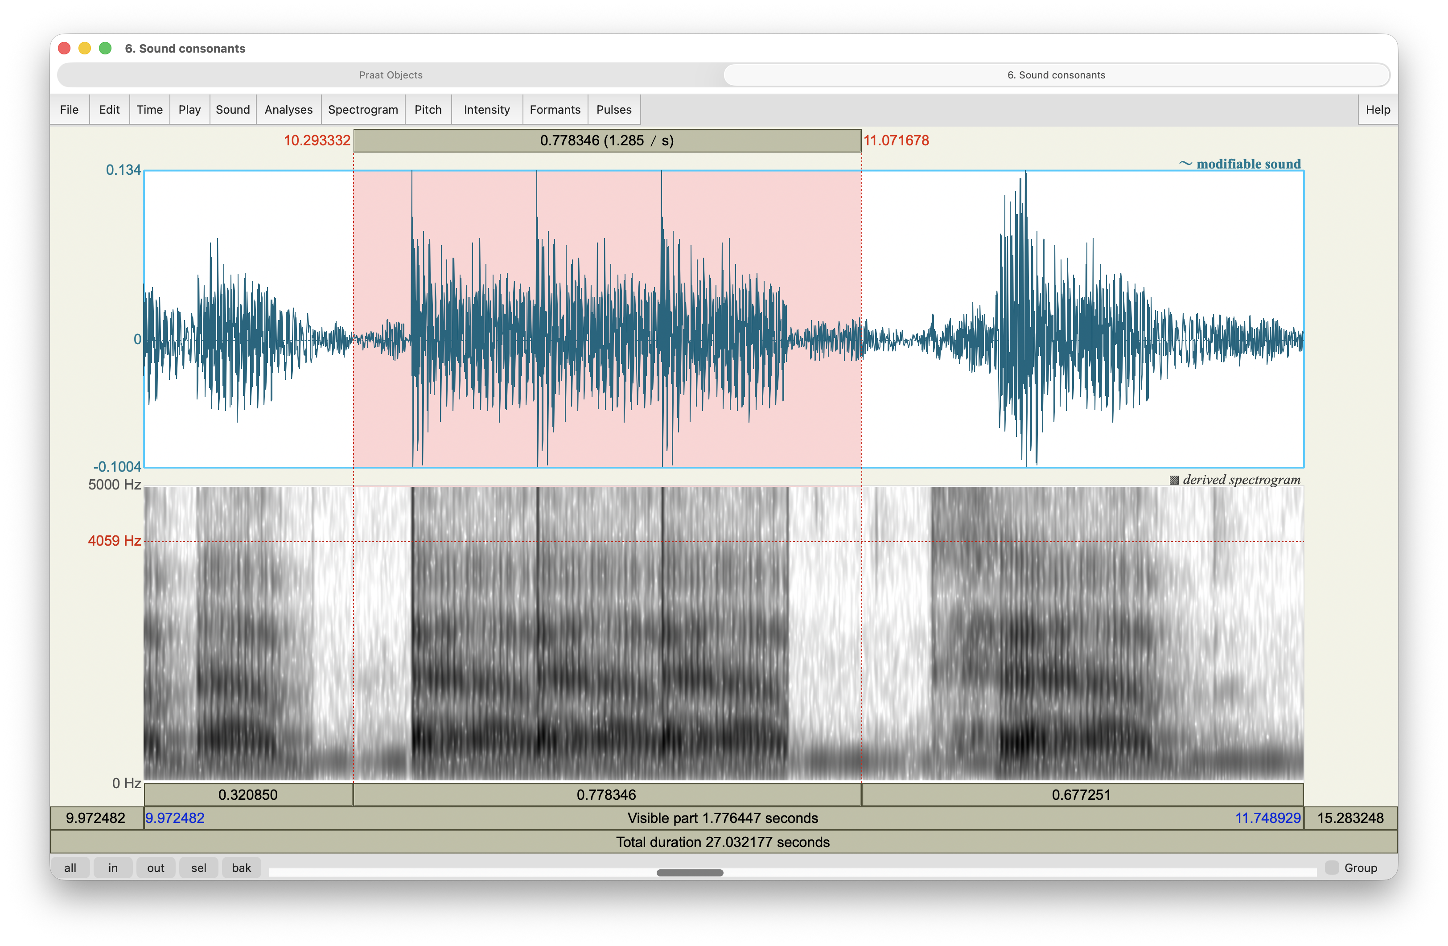Click the 'in' zoom button
Viewport: 1448px width, 946px height.
click(113, 868)
